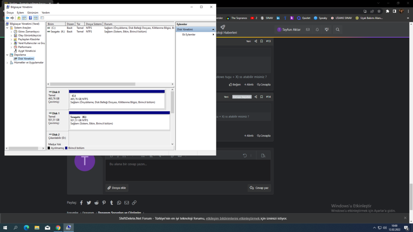Click the inbox envelope icon in forum header
This screenshot has width=413, height=232.
pos(308,29)
